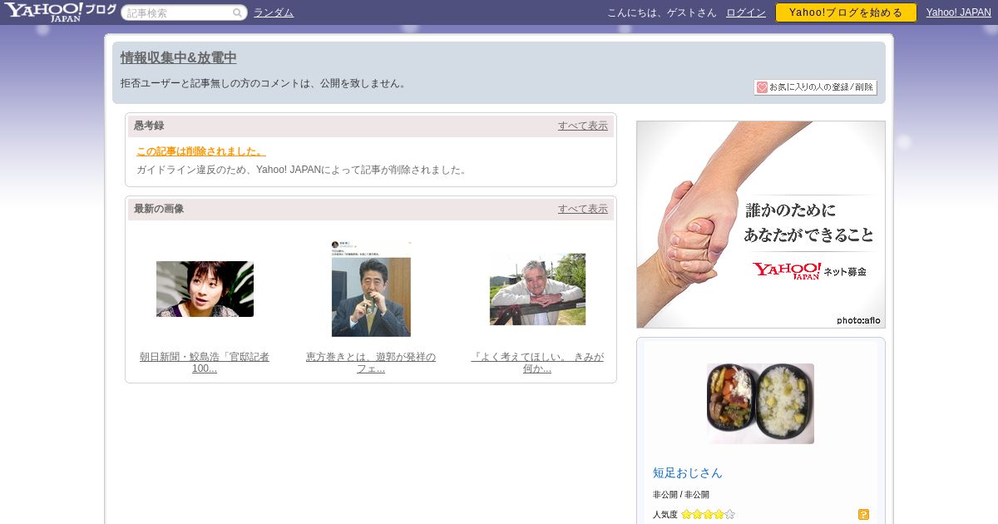Click the ログイン link
Screen dimensions: 998x524
click(x=746, y=12)
